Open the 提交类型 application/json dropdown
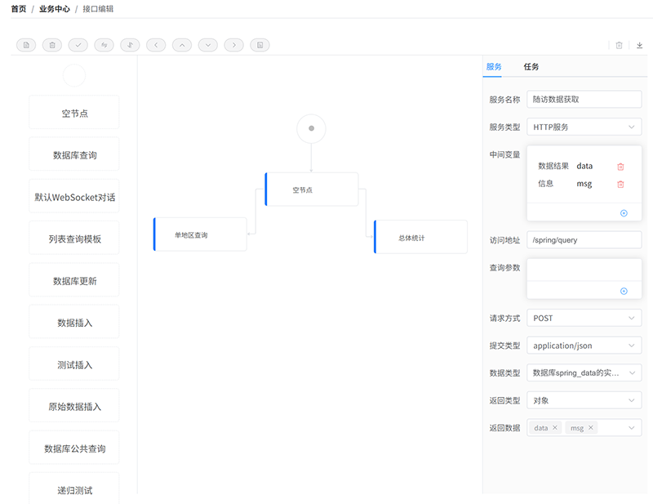This screenshot has height=504, width=653. point(584,346)
